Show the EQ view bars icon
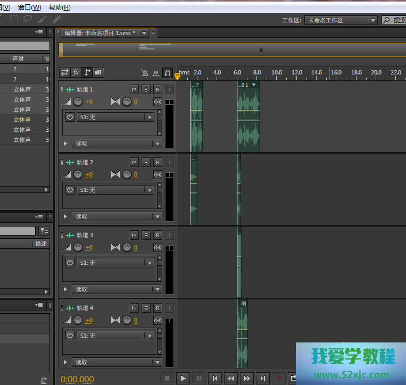Image resolution: width=406 pixels, height=385 pixels. pyautogui.click(x=98, y=72)
